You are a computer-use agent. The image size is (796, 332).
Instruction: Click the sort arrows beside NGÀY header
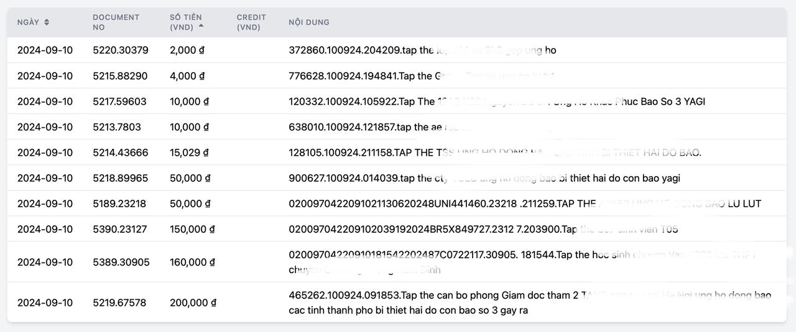pos(47,22)
